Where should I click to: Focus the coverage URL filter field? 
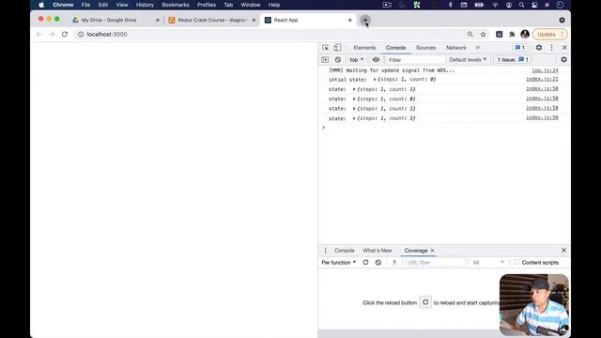point(435,262)
